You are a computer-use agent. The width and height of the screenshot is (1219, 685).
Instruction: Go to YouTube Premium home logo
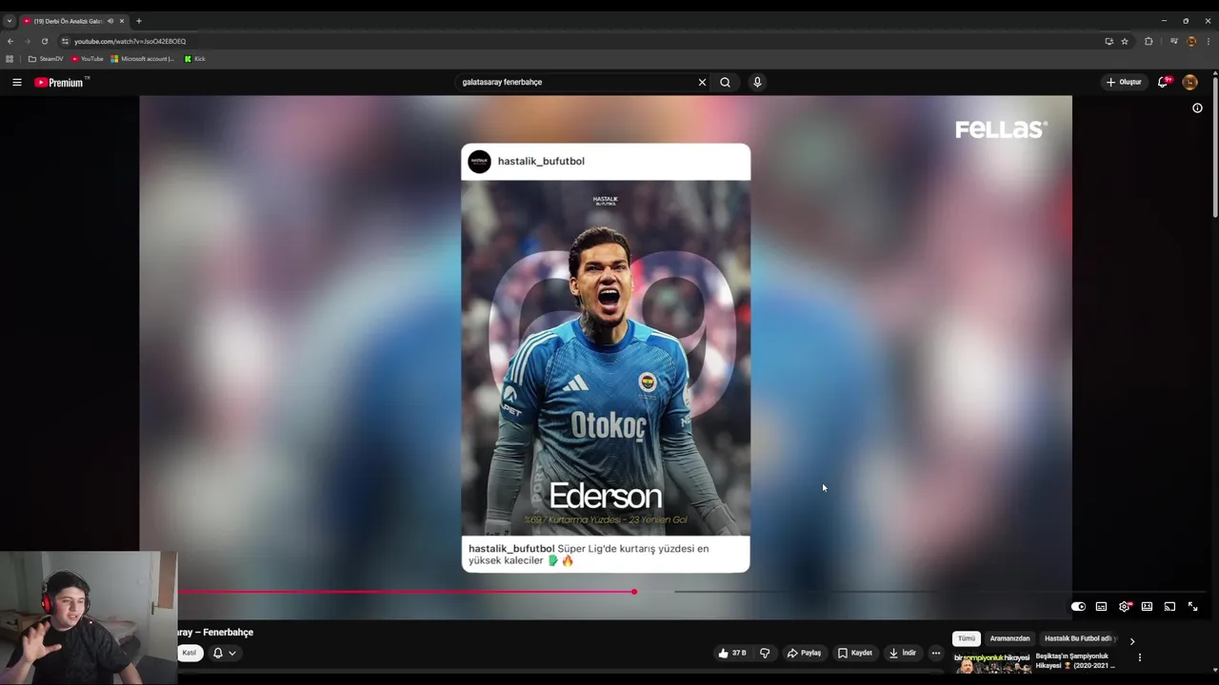click(x=60, y=83)
